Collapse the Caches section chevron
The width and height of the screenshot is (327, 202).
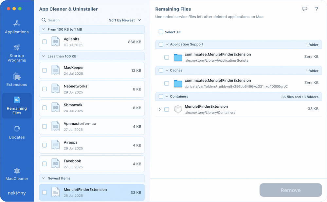[167, 70]
